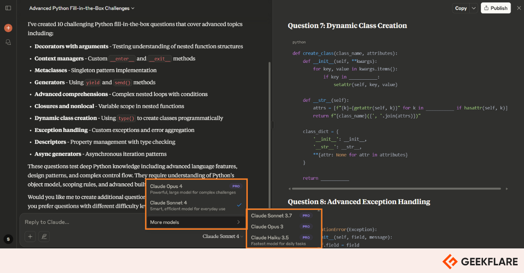Close the artifact panel with the X

click(x=519, y=8)
